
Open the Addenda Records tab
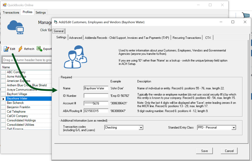[127, 38]
